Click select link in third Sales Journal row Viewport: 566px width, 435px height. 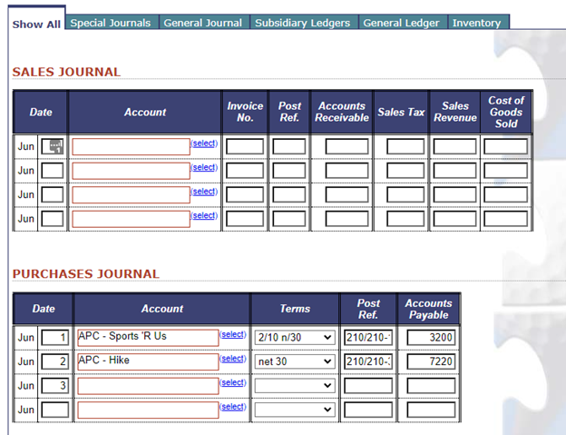[x=204, y=192]
